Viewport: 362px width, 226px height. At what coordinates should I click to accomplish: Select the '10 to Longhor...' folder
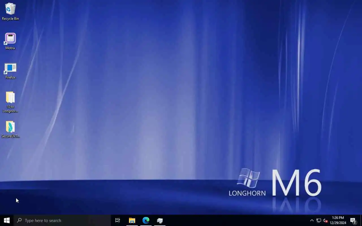point(10,102)
